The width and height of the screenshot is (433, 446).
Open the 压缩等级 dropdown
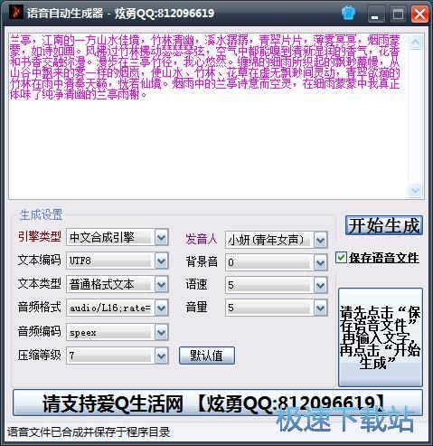pos(162,356)
